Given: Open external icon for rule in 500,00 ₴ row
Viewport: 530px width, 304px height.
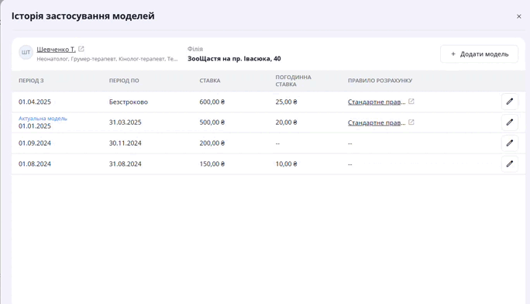Looking at the screenshot, I should 411,122.
